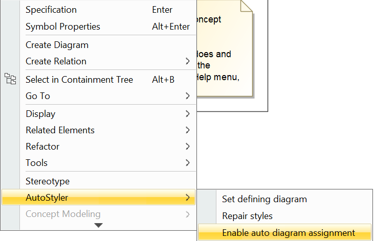Viewport: 374px width, 241px height.
Task: Expand the Tools submenu chevron
Action: pyautogui.click(x=188, y=163)
